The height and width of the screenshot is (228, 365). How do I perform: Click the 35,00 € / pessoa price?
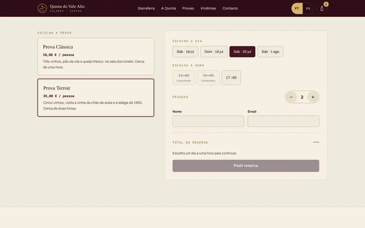[59, 96]
